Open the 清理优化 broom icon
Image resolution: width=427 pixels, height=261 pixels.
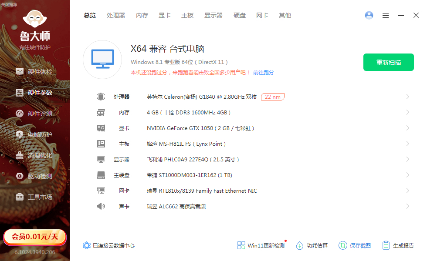[20, 155]
